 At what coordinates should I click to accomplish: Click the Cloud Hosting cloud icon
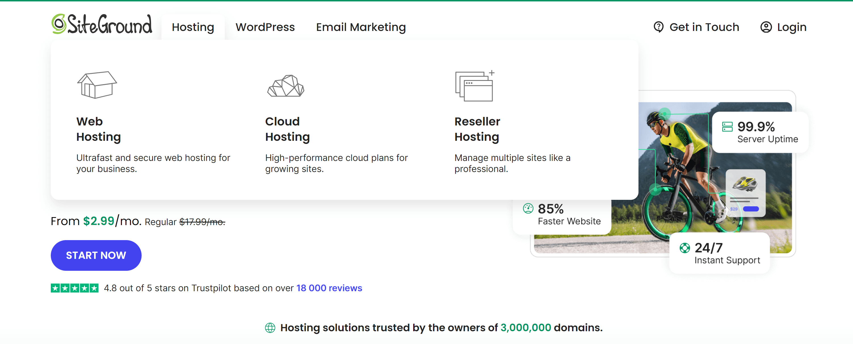point(285,86)
